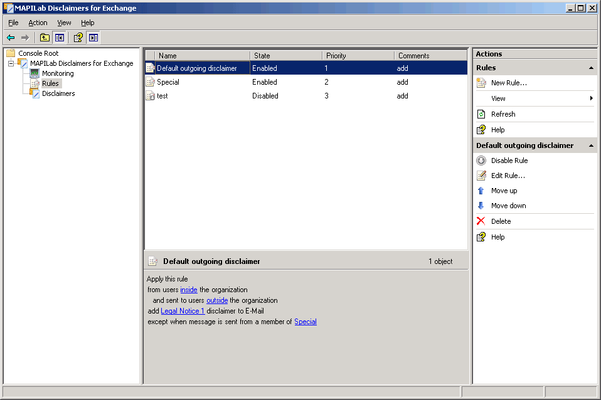Screen dimensions: 601x400
Task: Click the Forward arrow toolbar icon
Action: (x=25, y=38)
